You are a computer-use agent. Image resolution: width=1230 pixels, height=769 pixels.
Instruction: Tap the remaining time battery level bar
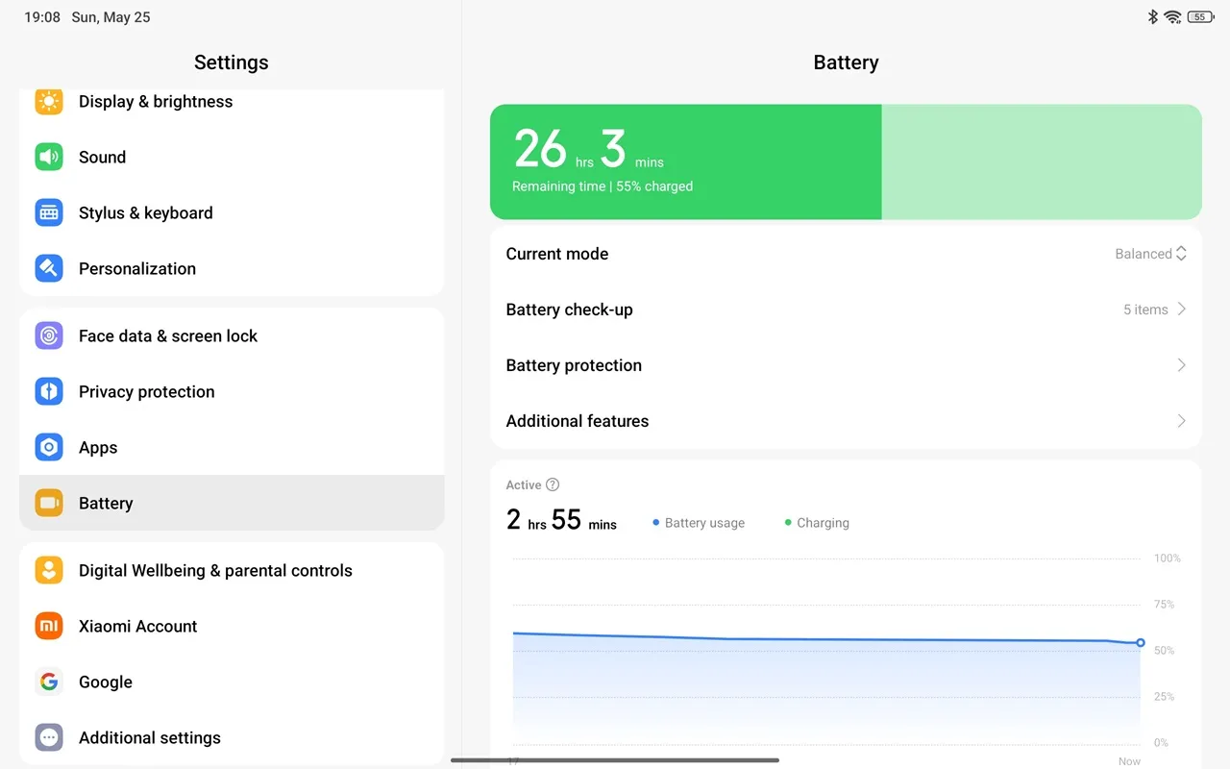pos(846,162)
